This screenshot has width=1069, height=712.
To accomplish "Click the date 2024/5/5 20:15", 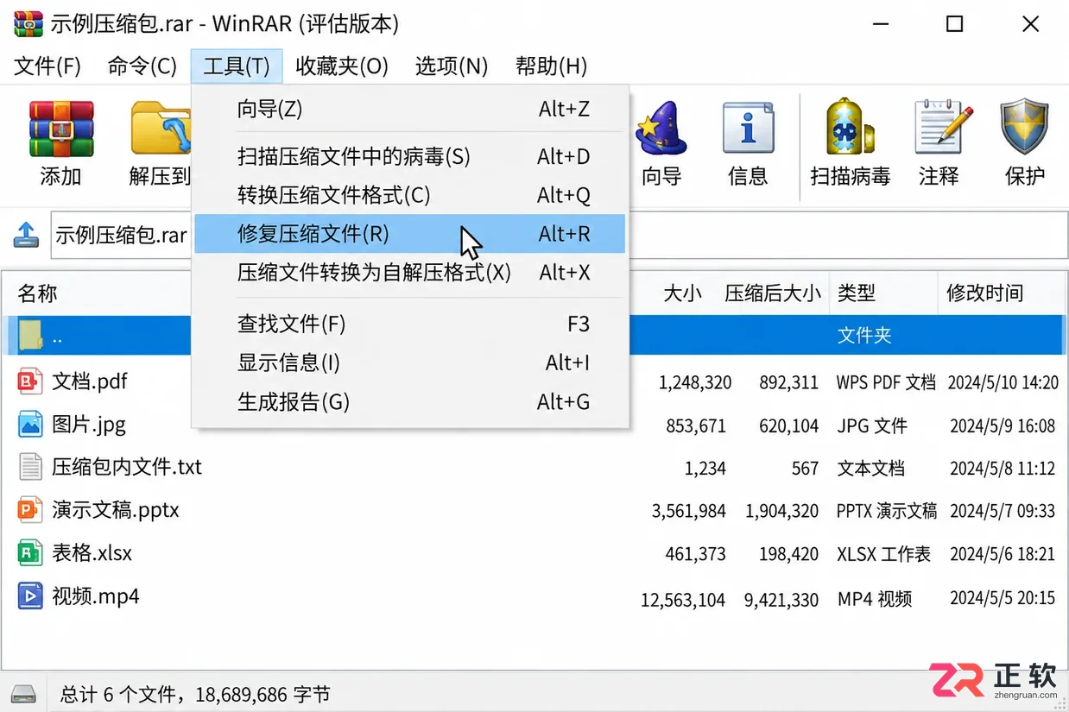I will 1002,598.
